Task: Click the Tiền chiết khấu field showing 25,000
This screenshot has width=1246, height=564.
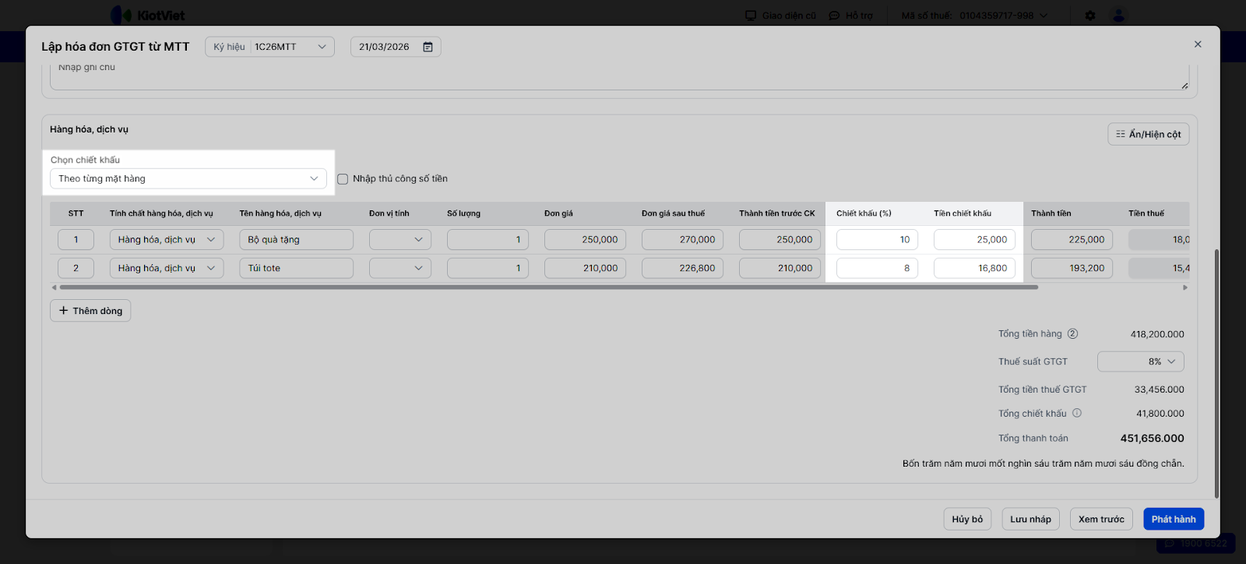Action: click(974, 239)
